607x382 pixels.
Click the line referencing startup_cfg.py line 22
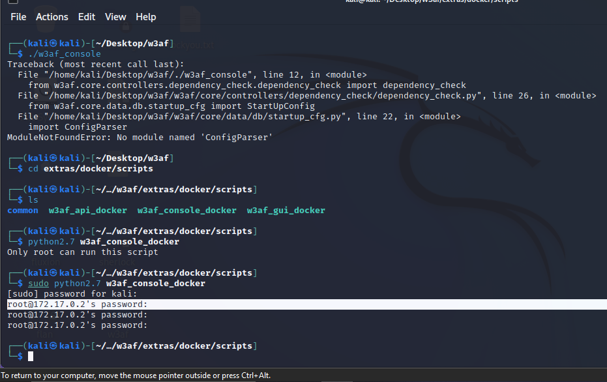click(239, 117)
